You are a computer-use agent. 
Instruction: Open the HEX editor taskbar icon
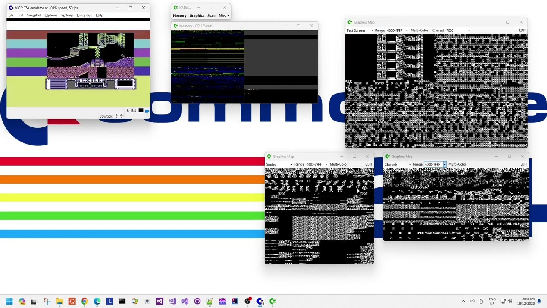click(222, 301)
